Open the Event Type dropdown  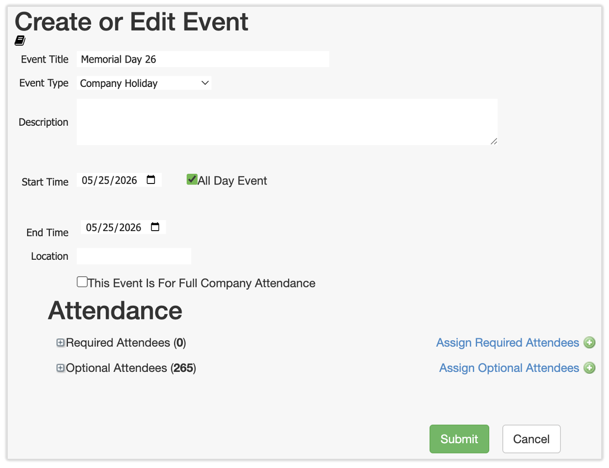pyautogui.click(x=144, y=84)
